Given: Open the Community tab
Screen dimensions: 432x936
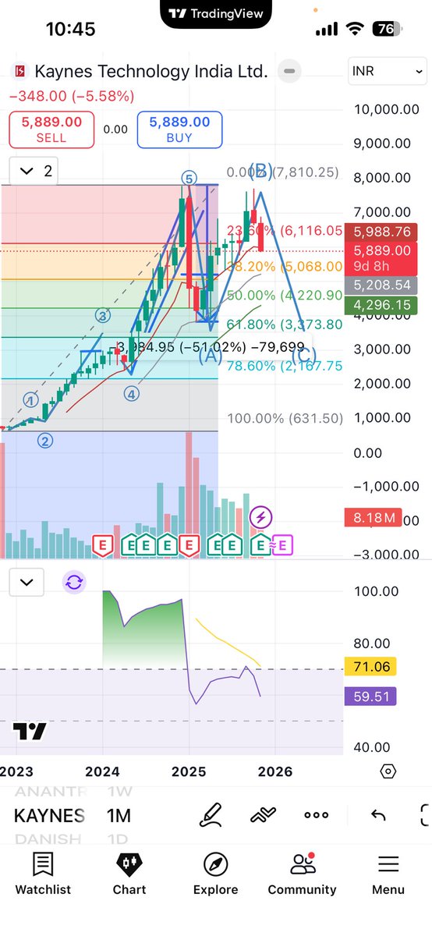Looking at the screenshot, I should [302, 874].
